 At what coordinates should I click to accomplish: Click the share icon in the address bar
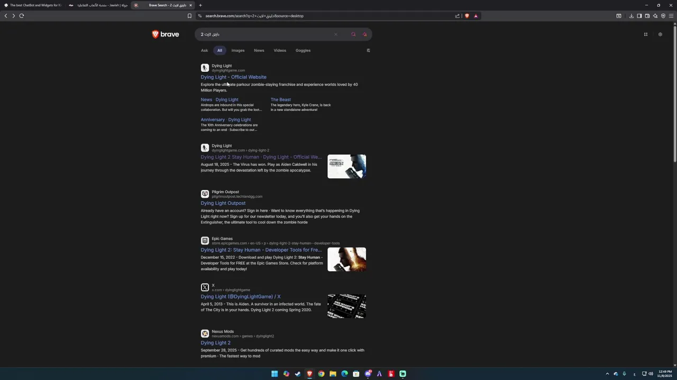458,16
